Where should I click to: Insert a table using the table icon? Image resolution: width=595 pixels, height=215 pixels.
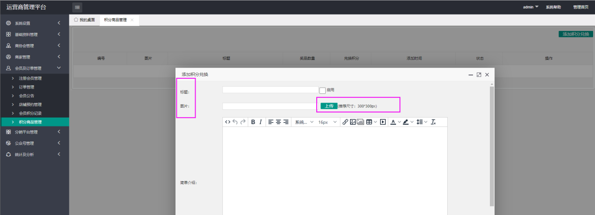(369, 122)
